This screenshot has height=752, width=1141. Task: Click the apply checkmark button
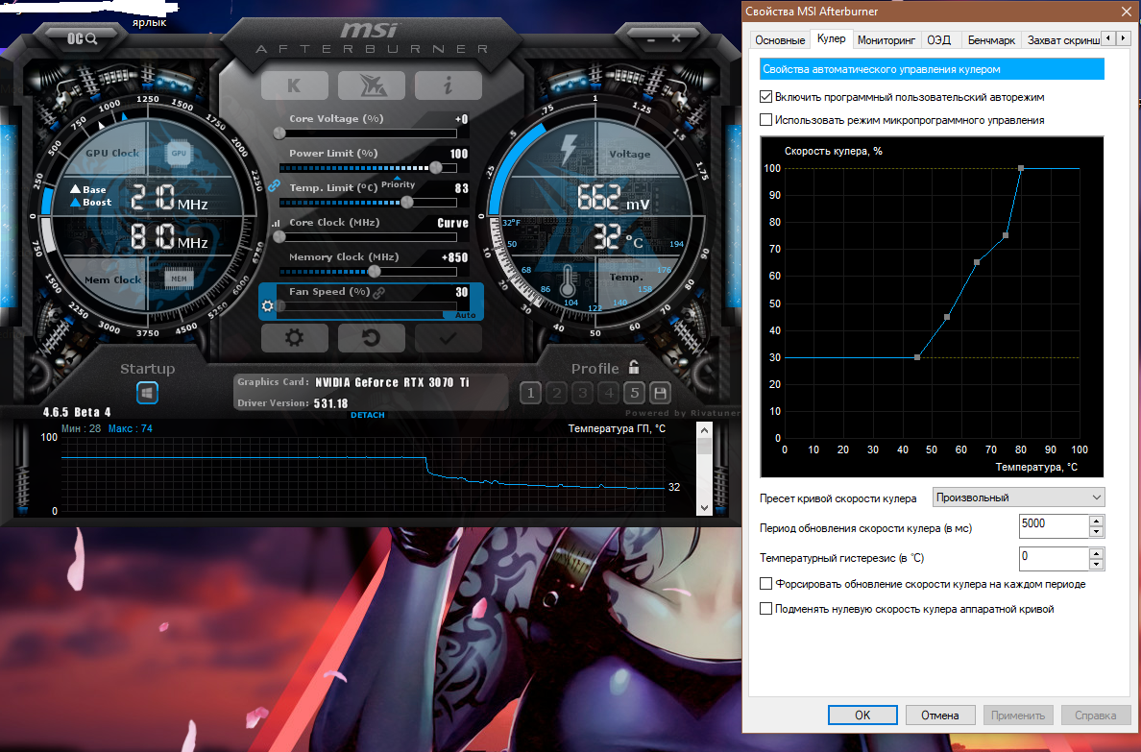(449, 338)
